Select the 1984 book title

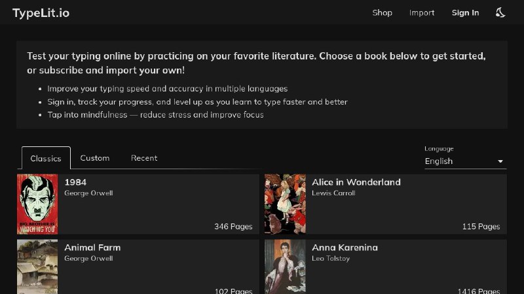click(75, 182)
